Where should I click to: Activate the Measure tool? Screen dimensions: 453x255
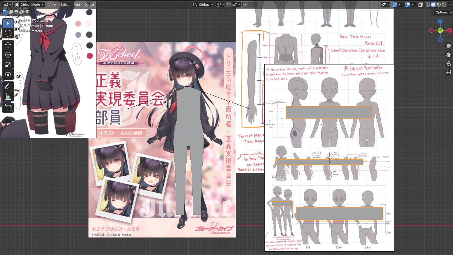(8, 96)
